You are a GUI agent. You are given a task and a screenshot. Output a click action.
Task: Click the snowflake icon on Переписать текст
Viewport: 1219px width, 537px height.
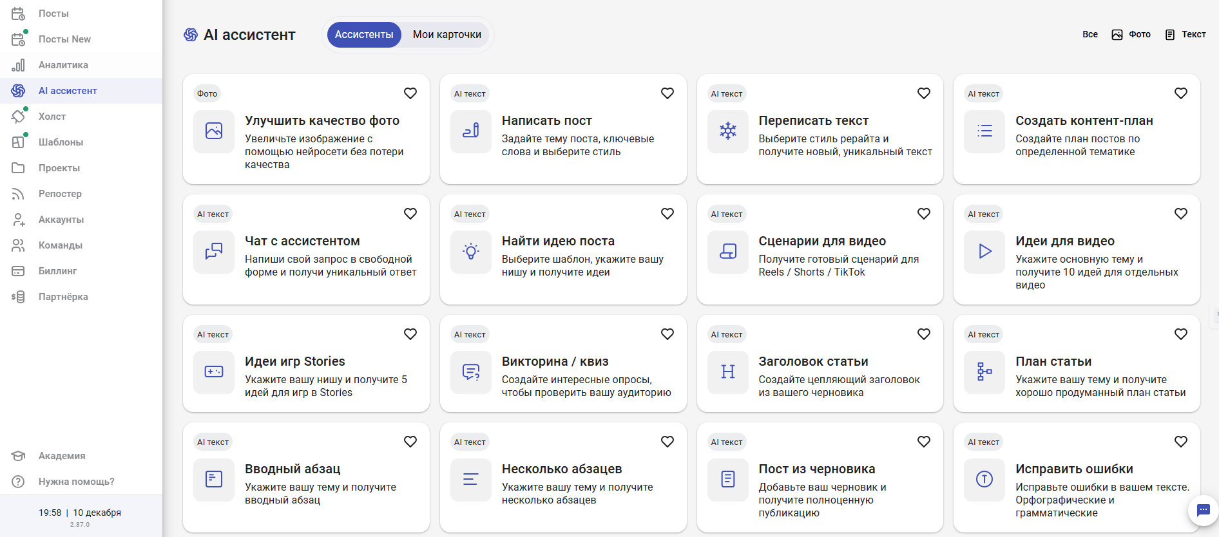[x=727, y=131]
